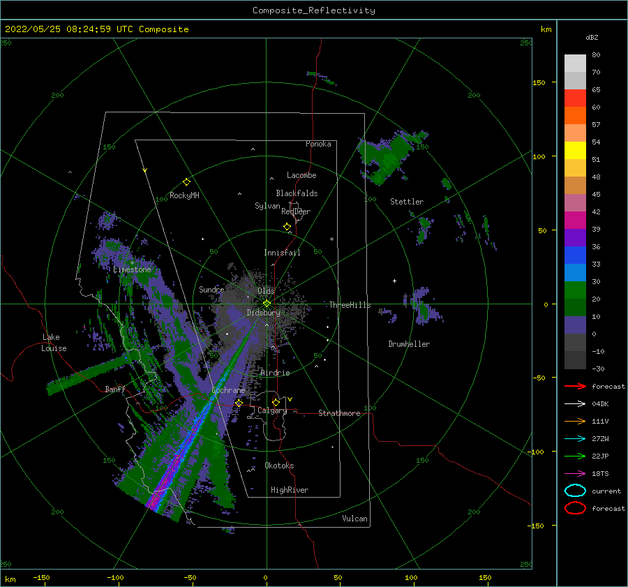This screenshot has height=587, width=628.
Task: Click the Lake Louise label
Action: pos(54,343)
